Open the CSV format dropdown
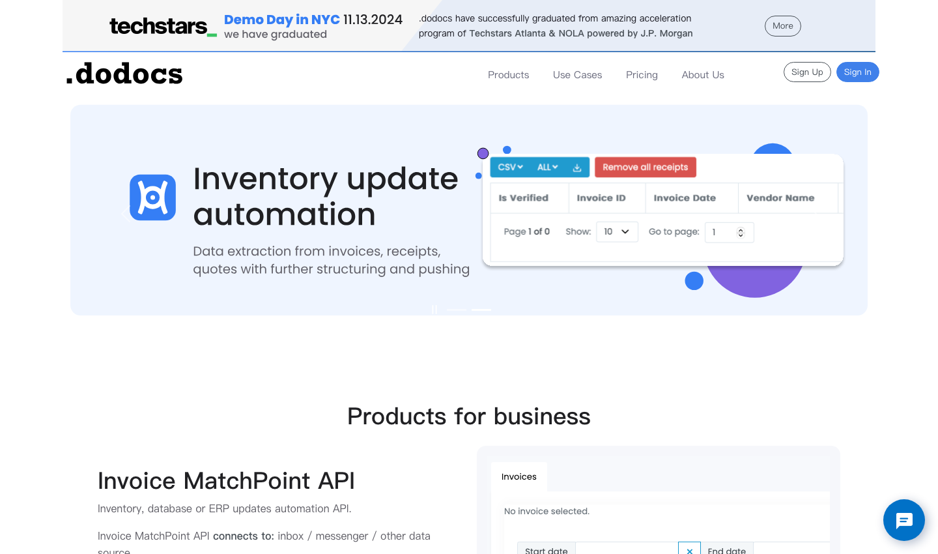The width and height of the screenshot is (938, 554). click(x=510, y=168)
